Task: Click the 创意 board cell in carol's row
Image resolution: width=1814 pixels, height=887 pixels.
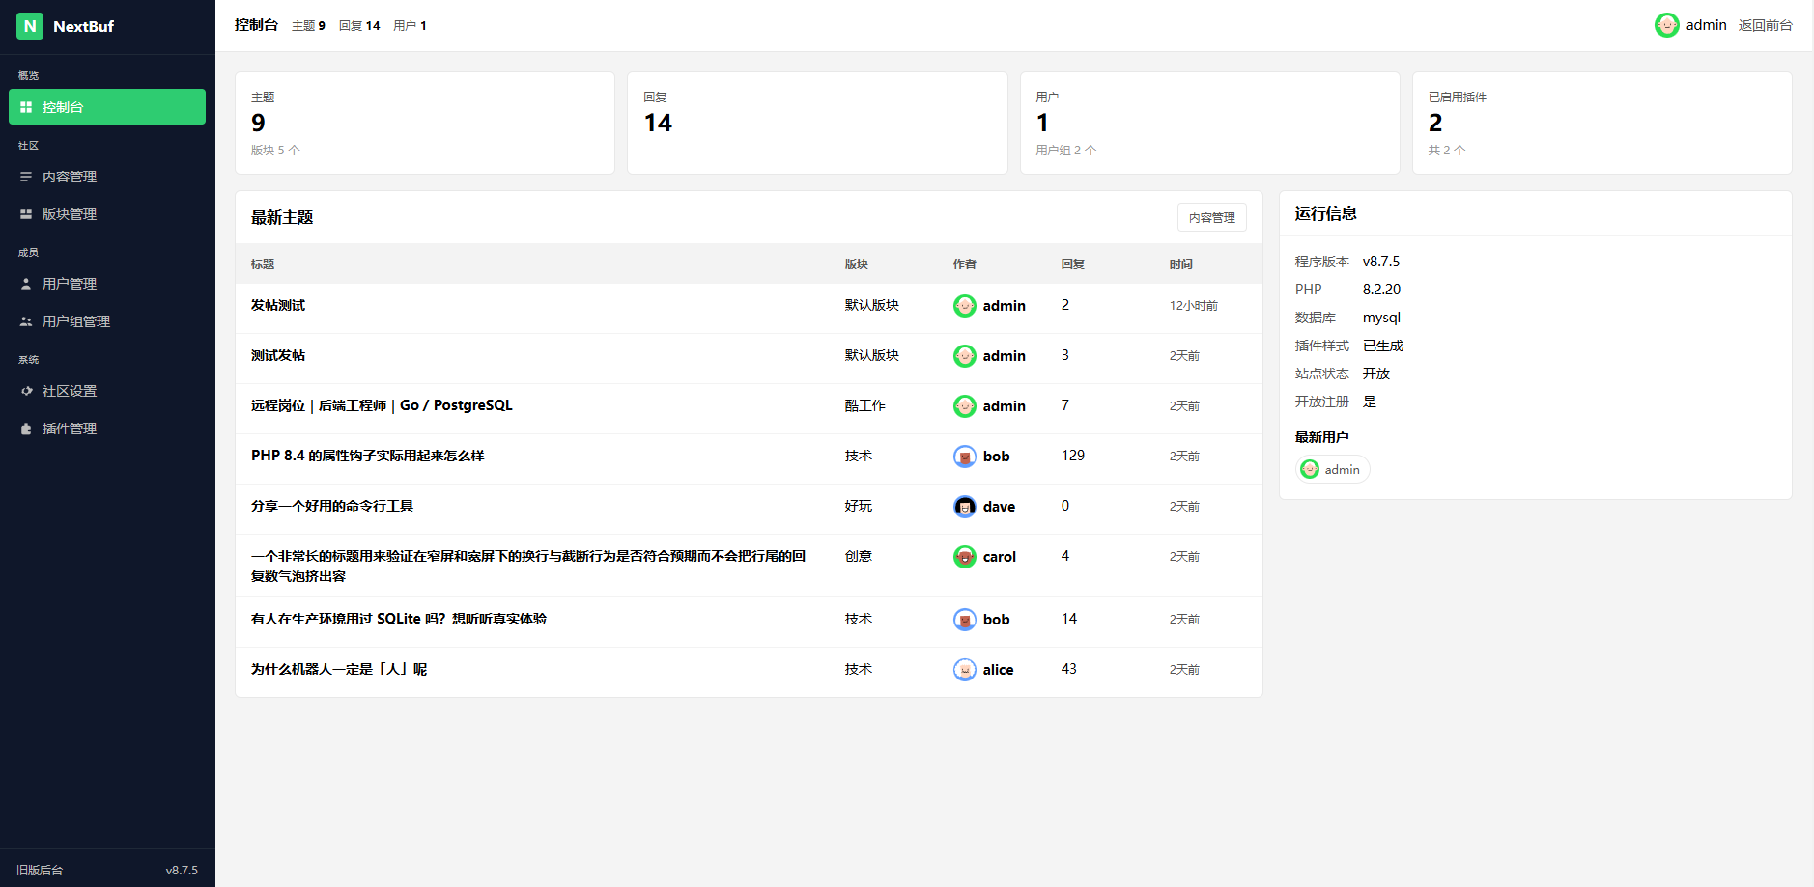Action: 858,556
